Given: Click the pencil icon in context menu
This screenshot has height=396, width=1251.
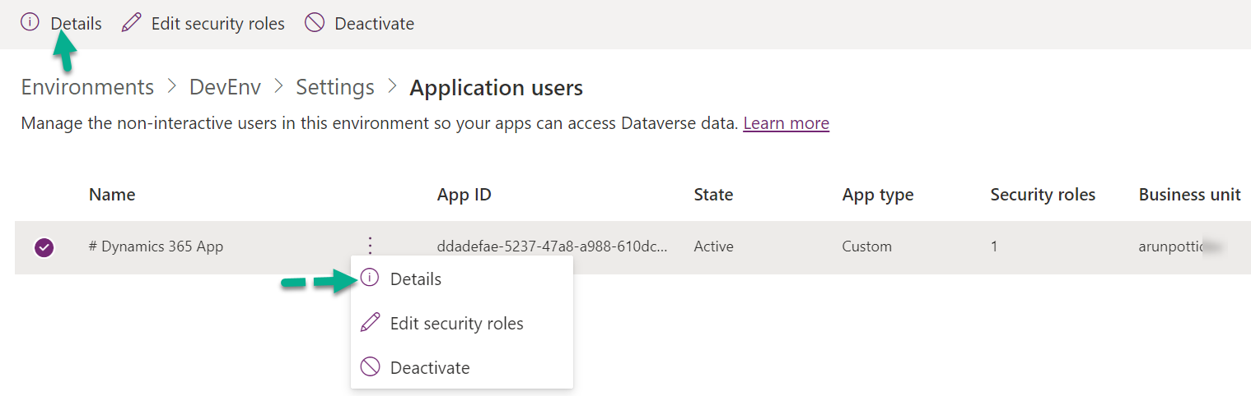Looking at the screenshot, I should [371, 323].
